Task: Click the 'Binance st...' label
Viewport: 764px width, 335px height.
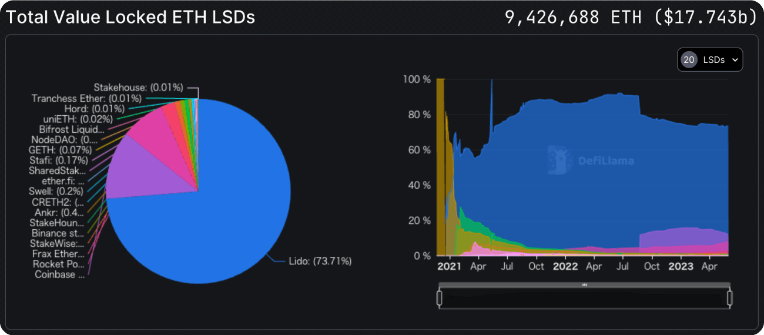Action: point(58,233)
